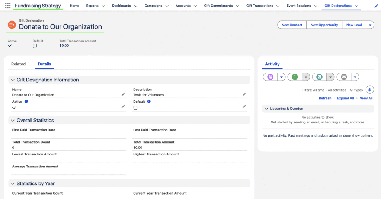Click the info icon beside Active label
This screenshot has width=381, height=199.
click(26, 102)
